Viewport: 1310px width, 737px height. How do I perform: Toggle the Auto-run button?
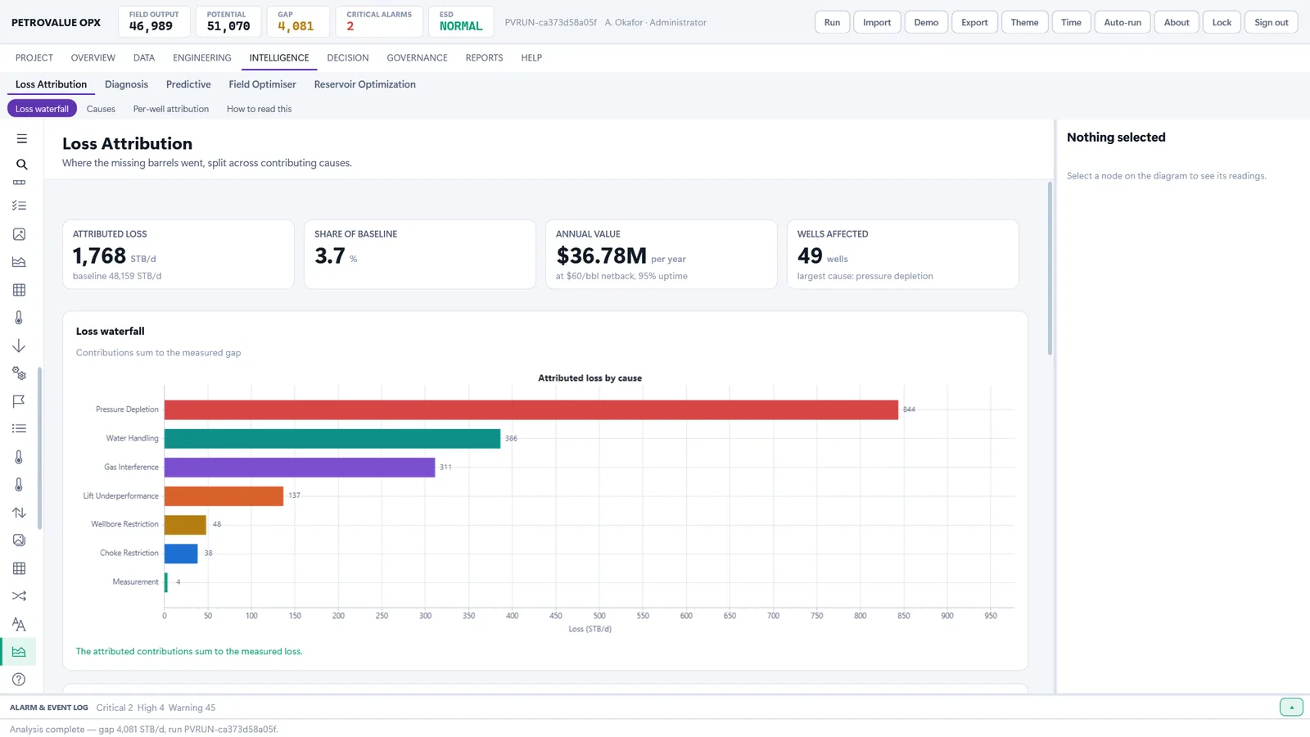pyautogui.click(x=1122, y=22)
